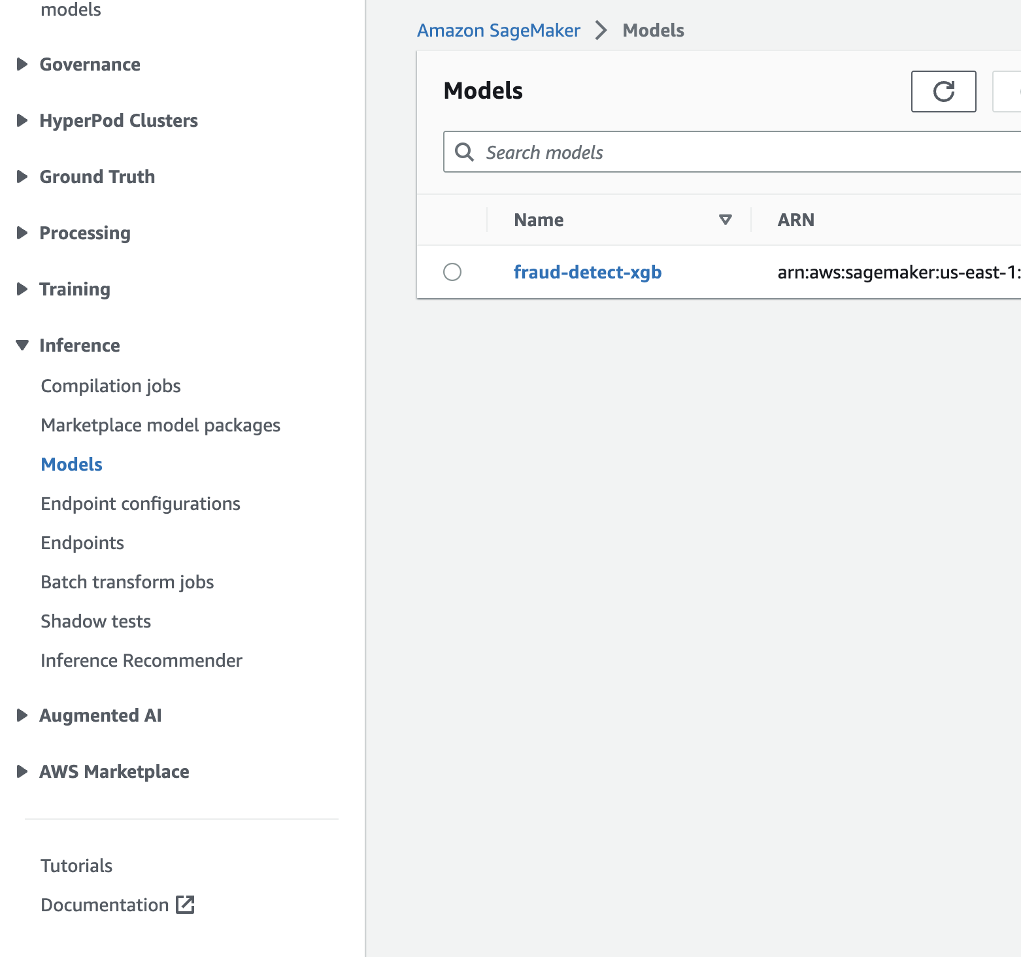Screen dimensions: 1021x957
Task: Go to Endpoints page
Action: (82, 543)
